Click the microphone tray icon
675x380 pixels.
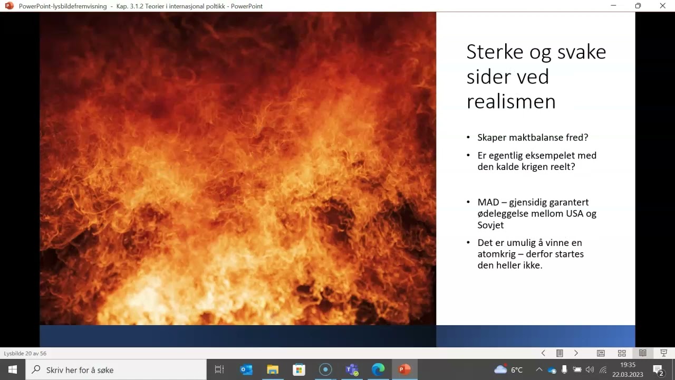point(564,369)
